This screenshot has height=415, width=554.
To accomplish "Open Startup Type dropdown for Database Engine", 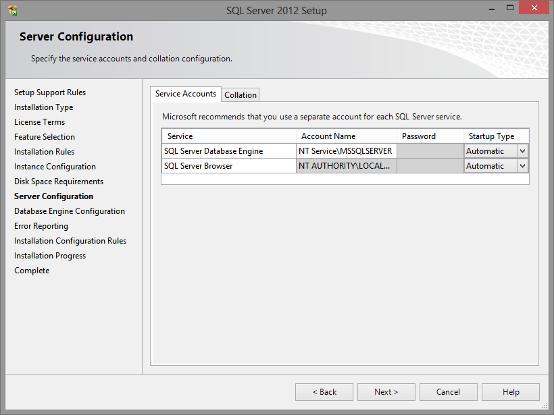I will pos(522,151).
